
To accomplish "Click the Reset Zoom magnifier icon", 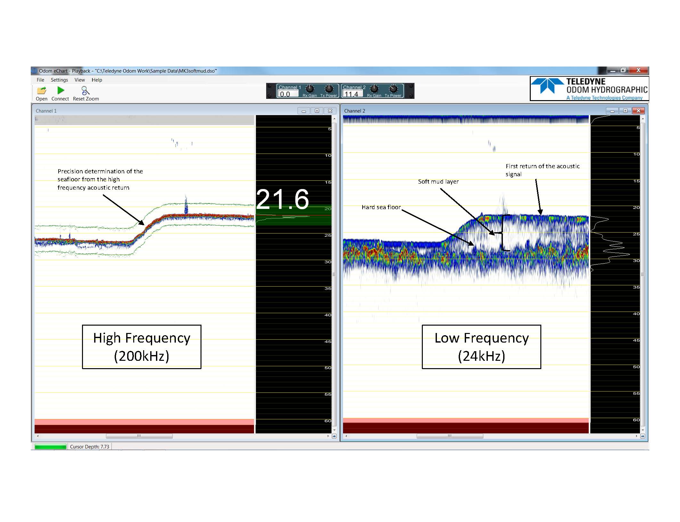I will pyautogui.click(x=85, y=91).
